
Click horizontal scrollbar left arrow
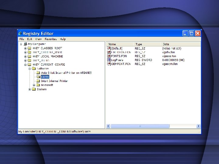(108, 126)
